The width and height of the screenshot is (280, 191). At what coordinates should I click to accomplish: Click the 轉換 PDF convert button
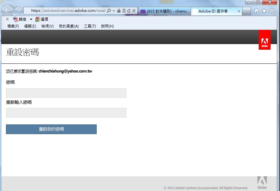20,19
